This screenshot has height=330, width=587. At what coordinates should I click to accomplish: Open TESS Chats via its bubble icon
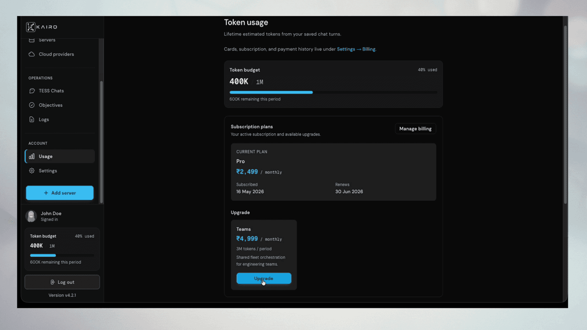[32, 91]
